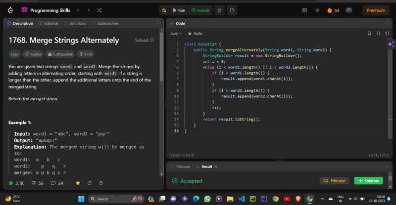The height and width of the screenshot is (205, 396).
Task: Close the Result tab
Action: [216, 166]
